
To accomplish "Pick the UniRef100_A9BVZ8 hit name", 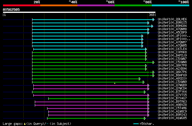I will (172, 105).
